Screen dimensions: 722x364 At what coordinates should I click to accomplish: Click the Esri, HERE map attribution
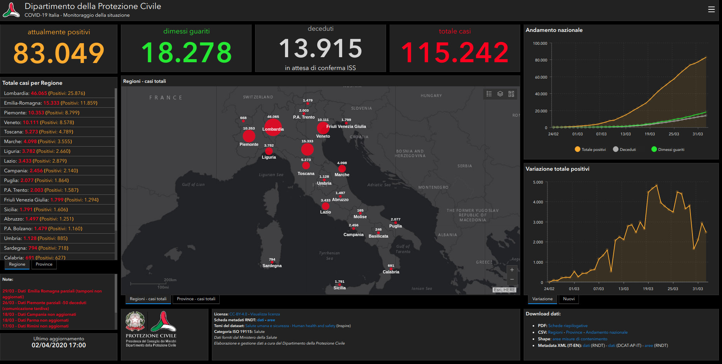504,290
